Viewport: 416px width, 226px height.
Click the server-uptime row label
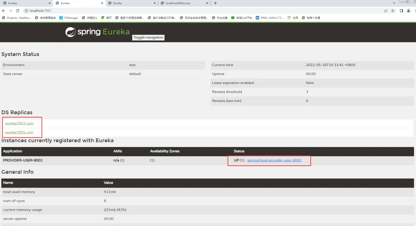(x=15, y=219)
